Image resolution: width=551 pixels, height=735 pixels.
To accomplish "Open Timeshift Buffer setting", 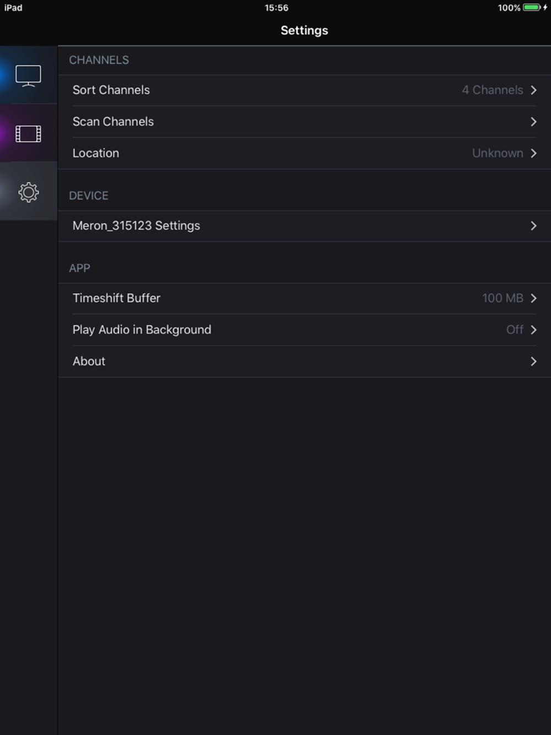I will tap(117, 298).
